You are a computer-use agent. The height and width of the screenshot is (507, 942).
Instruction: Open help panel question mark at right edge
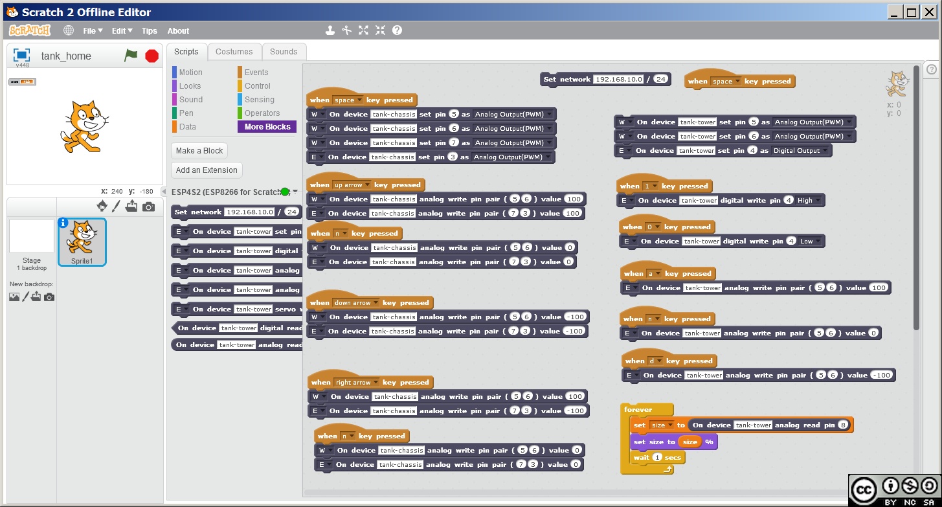coord(932,69)
